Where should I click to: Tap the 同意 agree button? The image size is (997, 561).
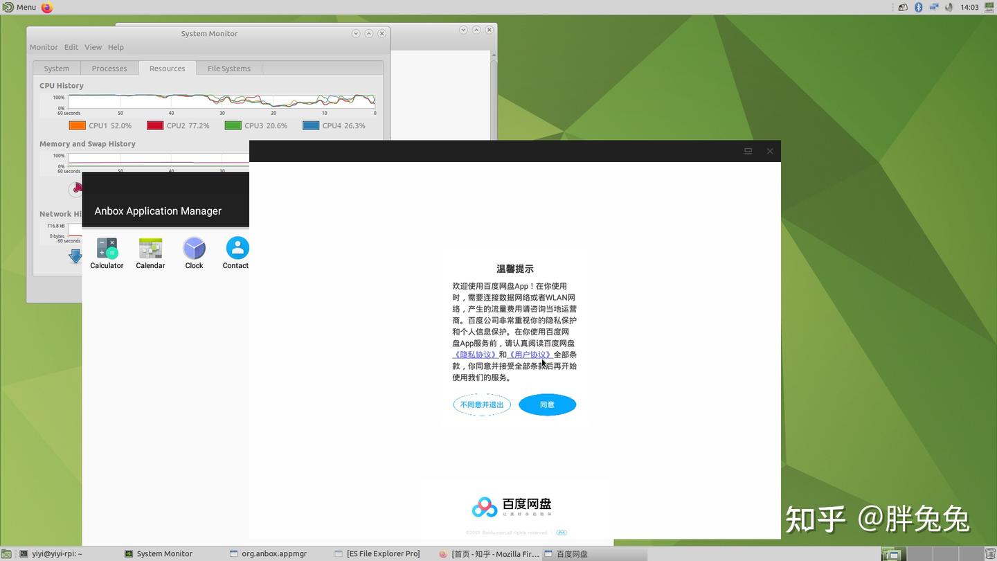pos(547,404)
